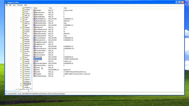Screen dimensions: 189x106
Task: Sort values by the Name column header
Action: coord(40,8)
